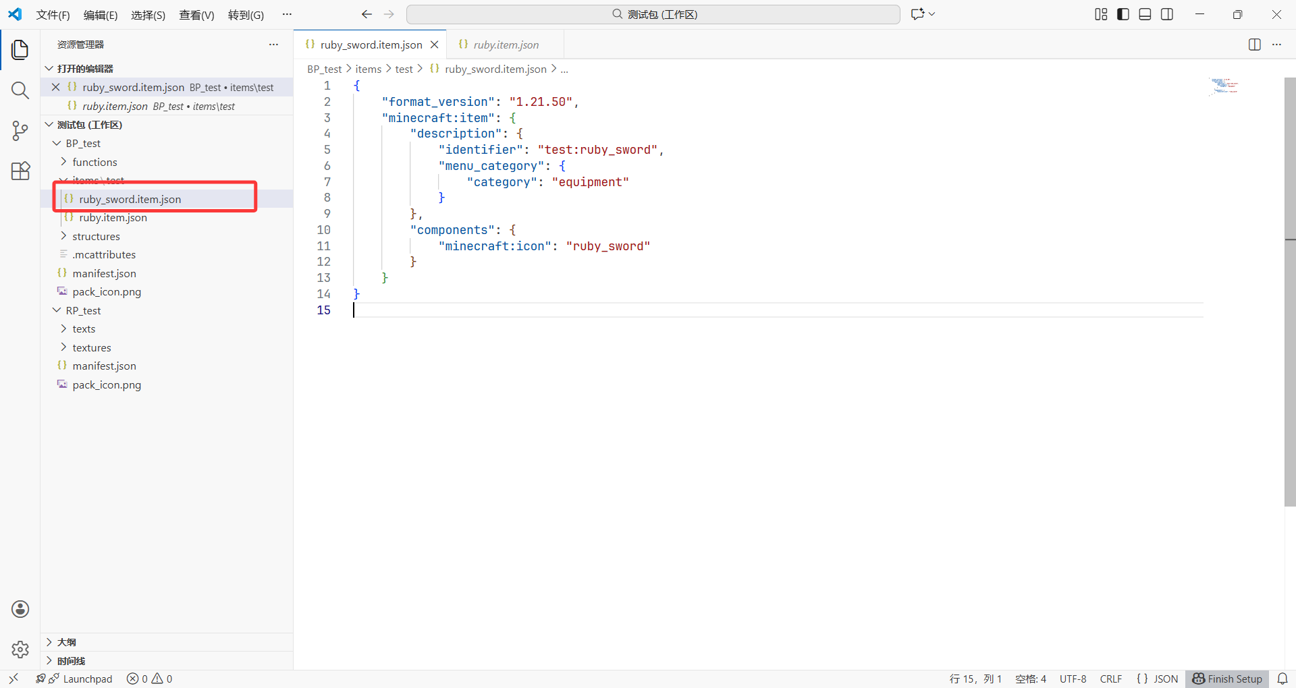Image resolution: width=1296 pixels, height=688 pixels.
Task: Click Finish Setup in status bar
Action: [x=1227, y=679]
